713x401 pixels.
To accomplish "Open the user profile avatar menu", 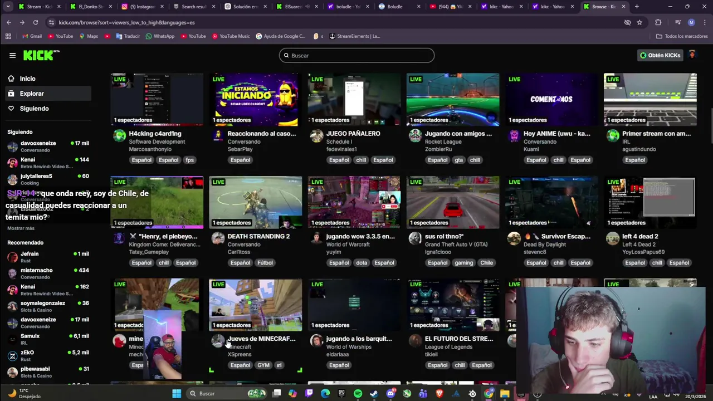I will (x=692, y=55).
